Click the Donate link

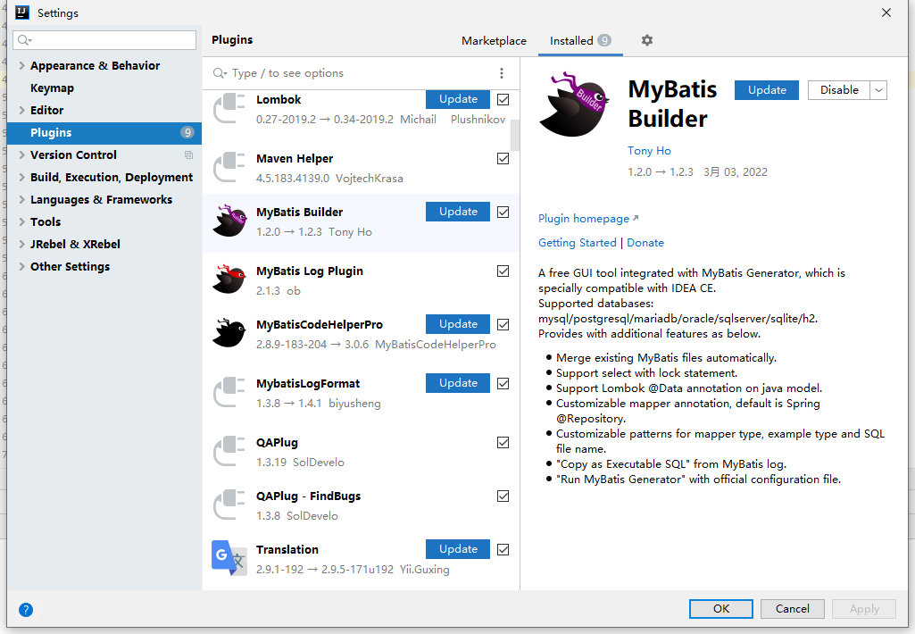click(x=645, y=242)
